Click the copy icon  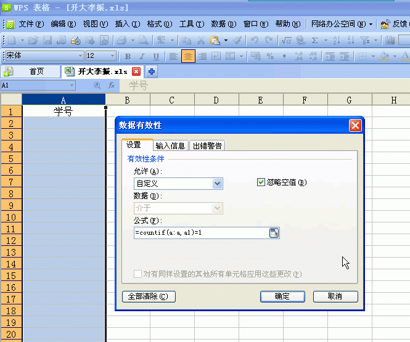tap(186, 40)
